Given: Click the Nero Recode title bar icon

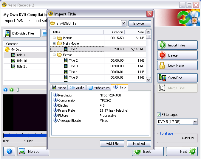Looking at the screenshot, I should point(4,5).
